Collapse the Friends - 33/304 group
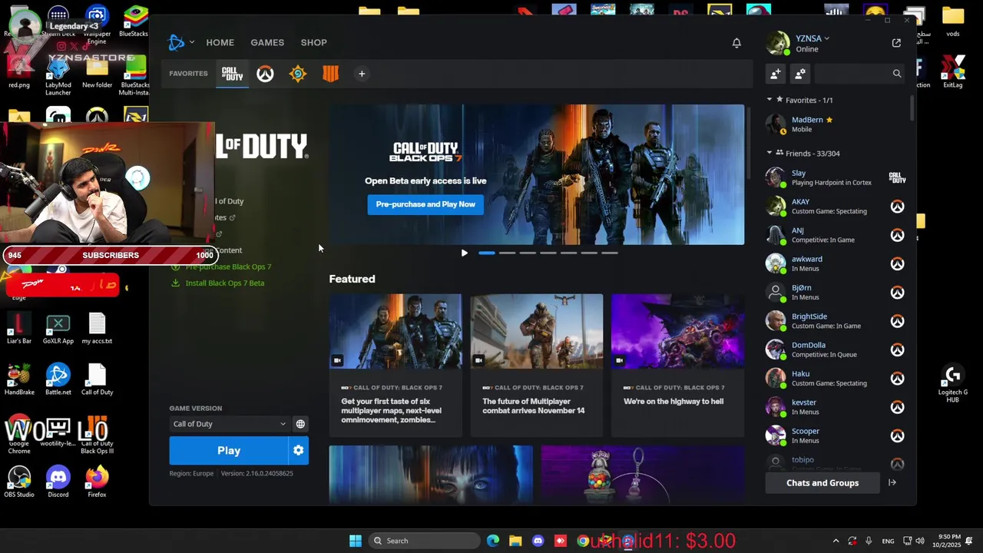The height and width of the screenshot is (553, 983). pos(770,153)
